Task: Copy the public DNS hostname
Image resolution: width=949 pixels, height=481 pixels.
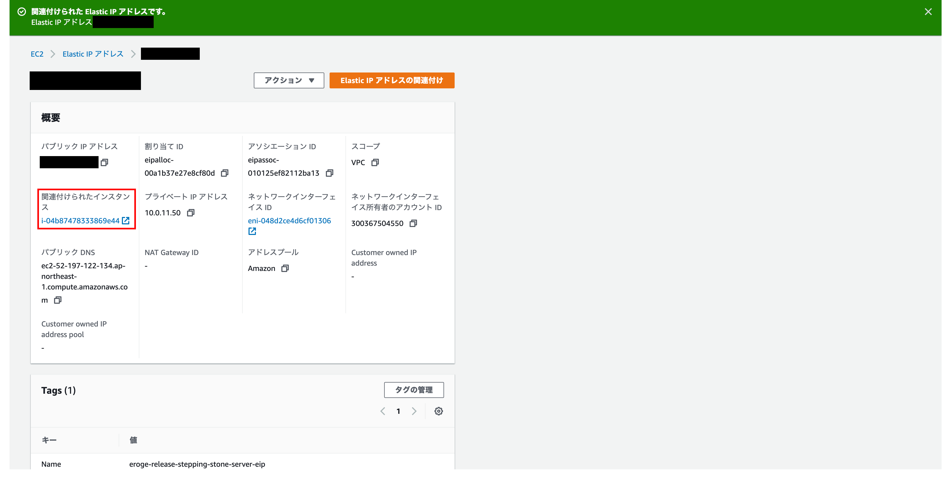Action: coord(57,300)
